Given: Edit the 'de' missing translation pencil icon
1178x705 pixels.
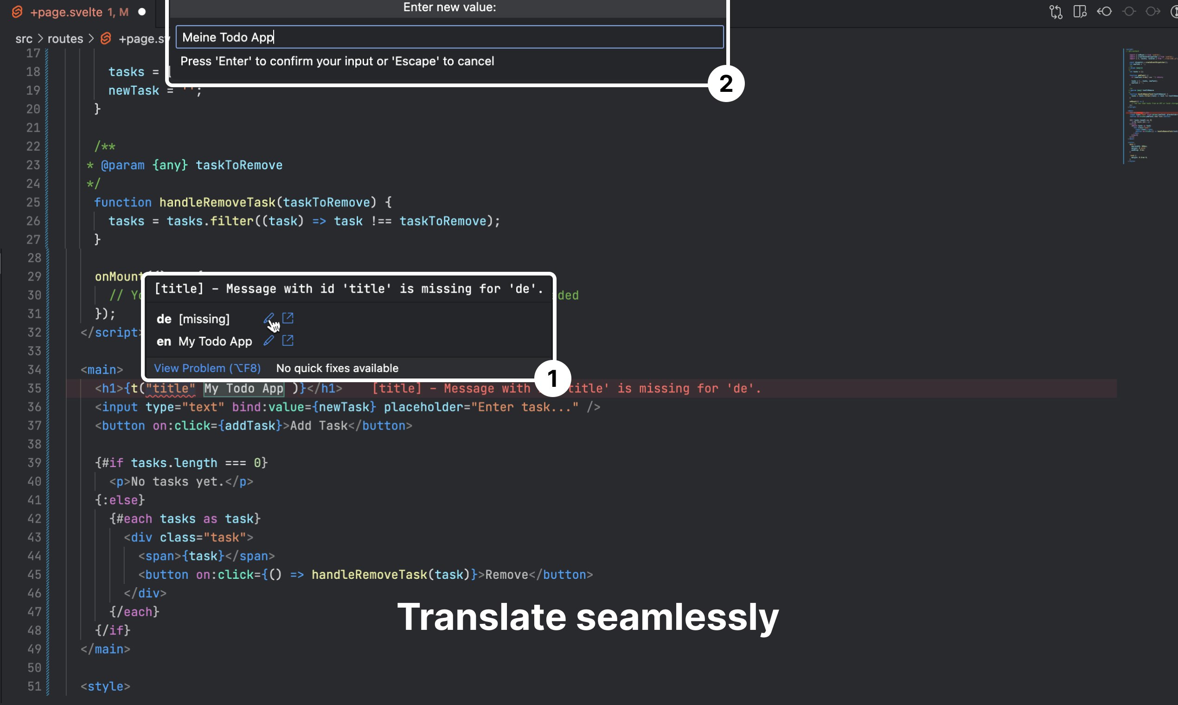Looking at the screenshot, I should [x=269, y=318].
